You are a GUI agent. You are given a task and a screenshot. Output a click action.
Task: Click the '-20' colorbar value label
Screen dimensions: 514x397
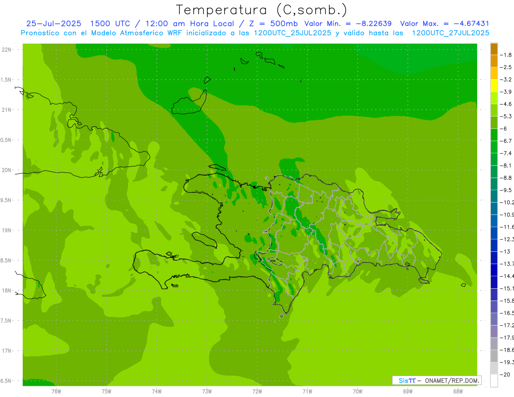click(505, 375)
